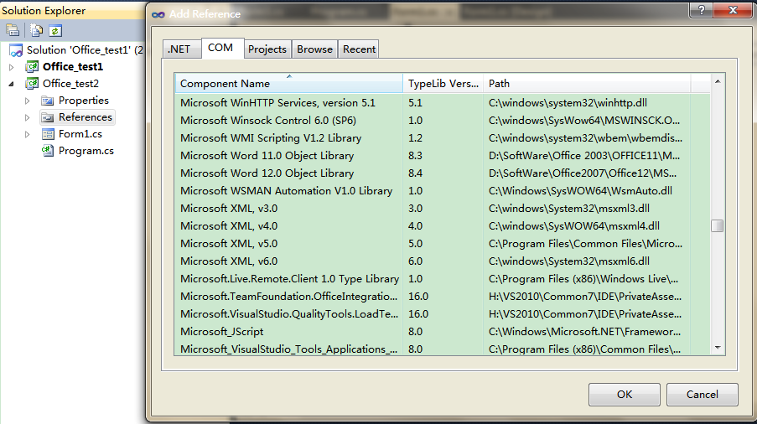Click the scroll up arrow of component list
Viewport: 757px width, 424px height.
(718, 81)
